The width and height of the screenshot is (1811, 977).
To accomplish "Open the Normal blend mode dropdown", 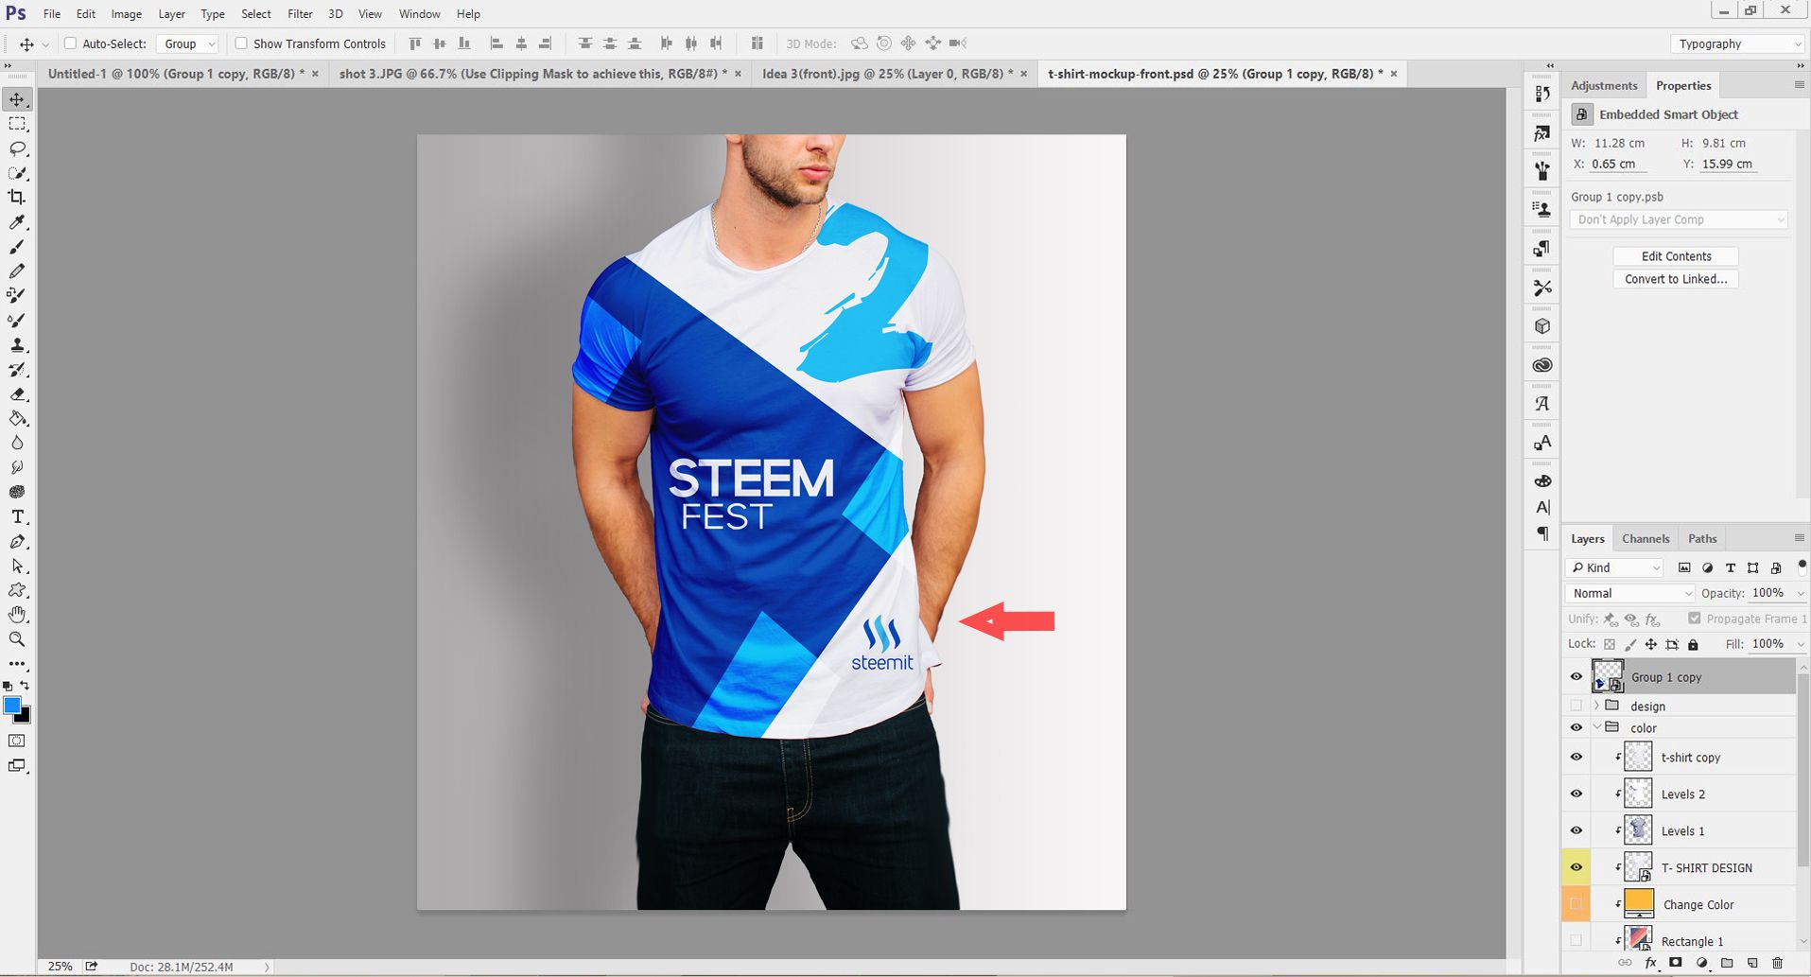I will tap(1629, 593).
